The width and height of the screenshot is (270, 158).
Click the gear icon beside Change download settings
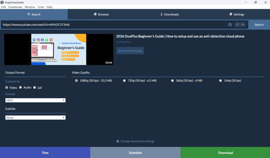tap(118, 141)
